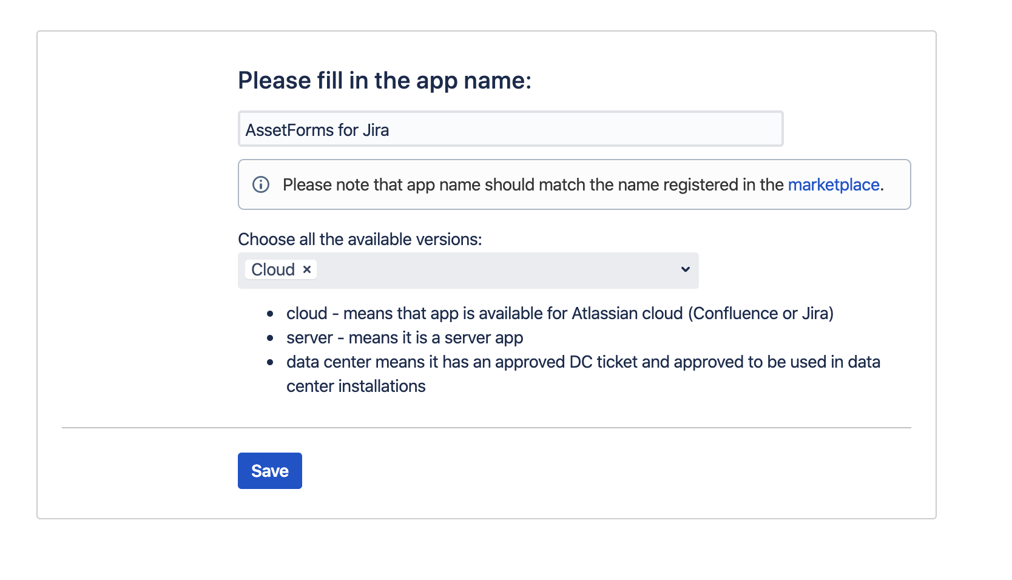Click the info icon in the note
The width and height of the screenshot is (1012, 580).
pos(261,184)
